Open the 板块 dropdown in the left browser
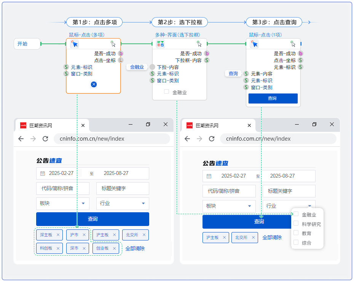This screenshot has width=354, height=282. 62,203
